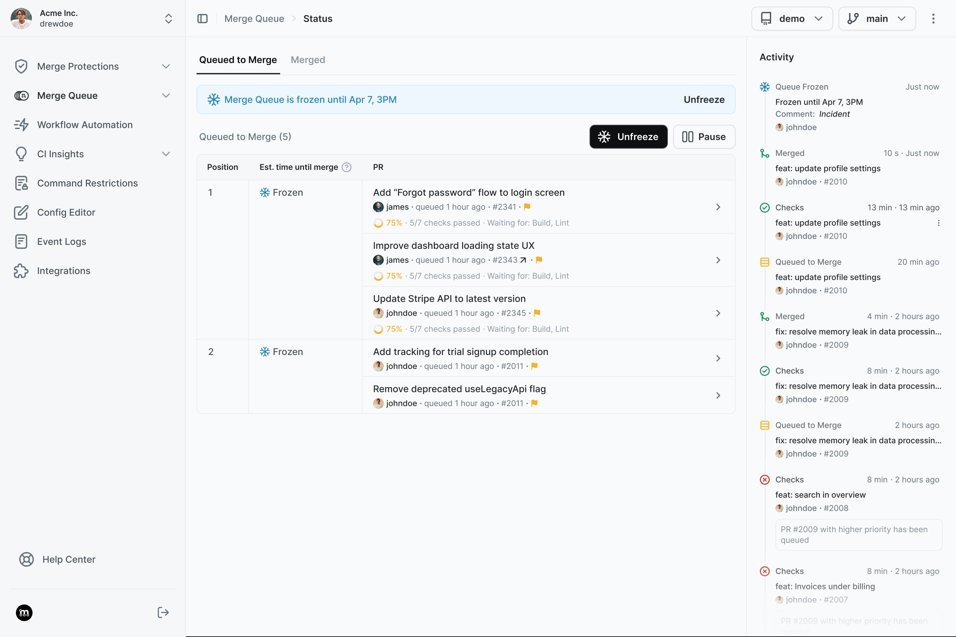956x637 pixels.
Task: Expand the trial signup completion PR chevron
Action: click(718, 358)
